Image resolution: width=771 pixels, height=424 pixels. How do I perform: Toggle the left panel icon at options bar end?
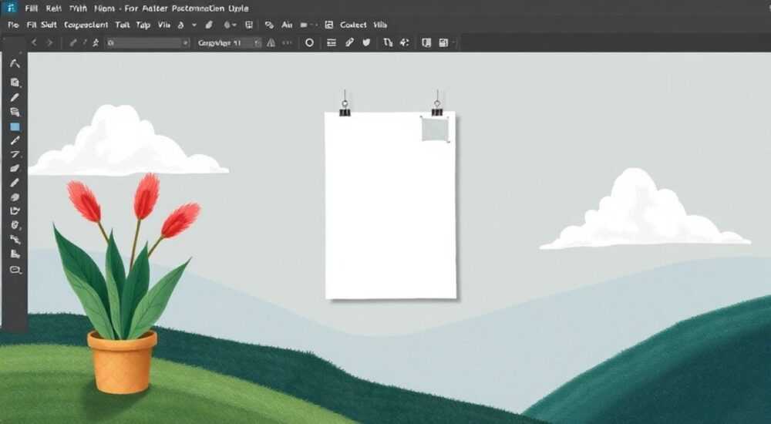pos(426,43)
